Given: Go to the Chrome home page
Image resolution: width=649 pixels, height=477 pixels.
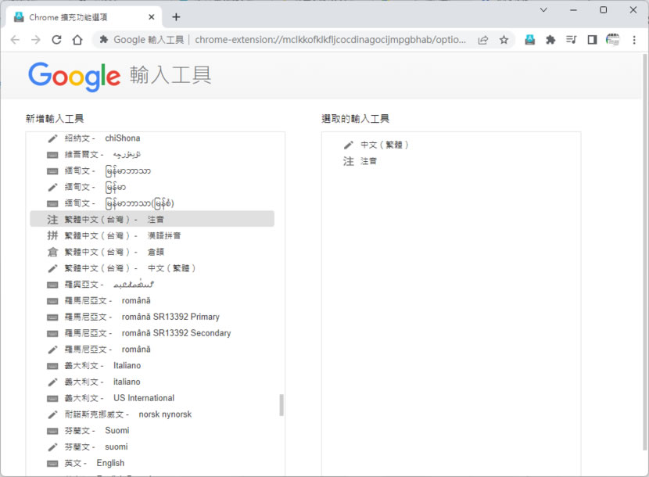Looking at the screenshot, I should (77, 40).
